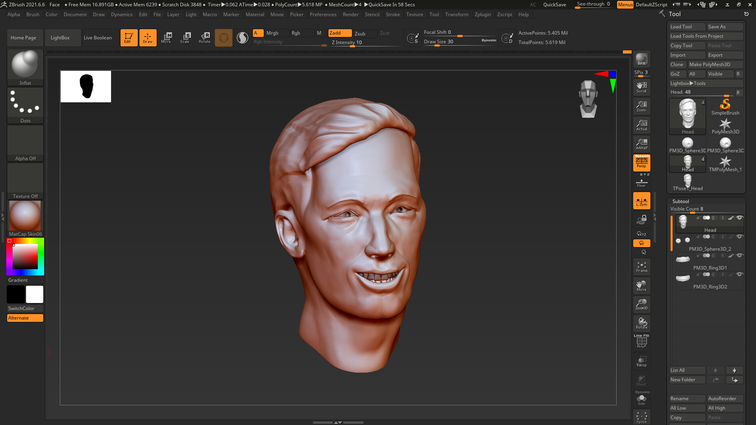756x425 pixels.
Task: Open the Zplugin menu
Action: coord(483,15)
